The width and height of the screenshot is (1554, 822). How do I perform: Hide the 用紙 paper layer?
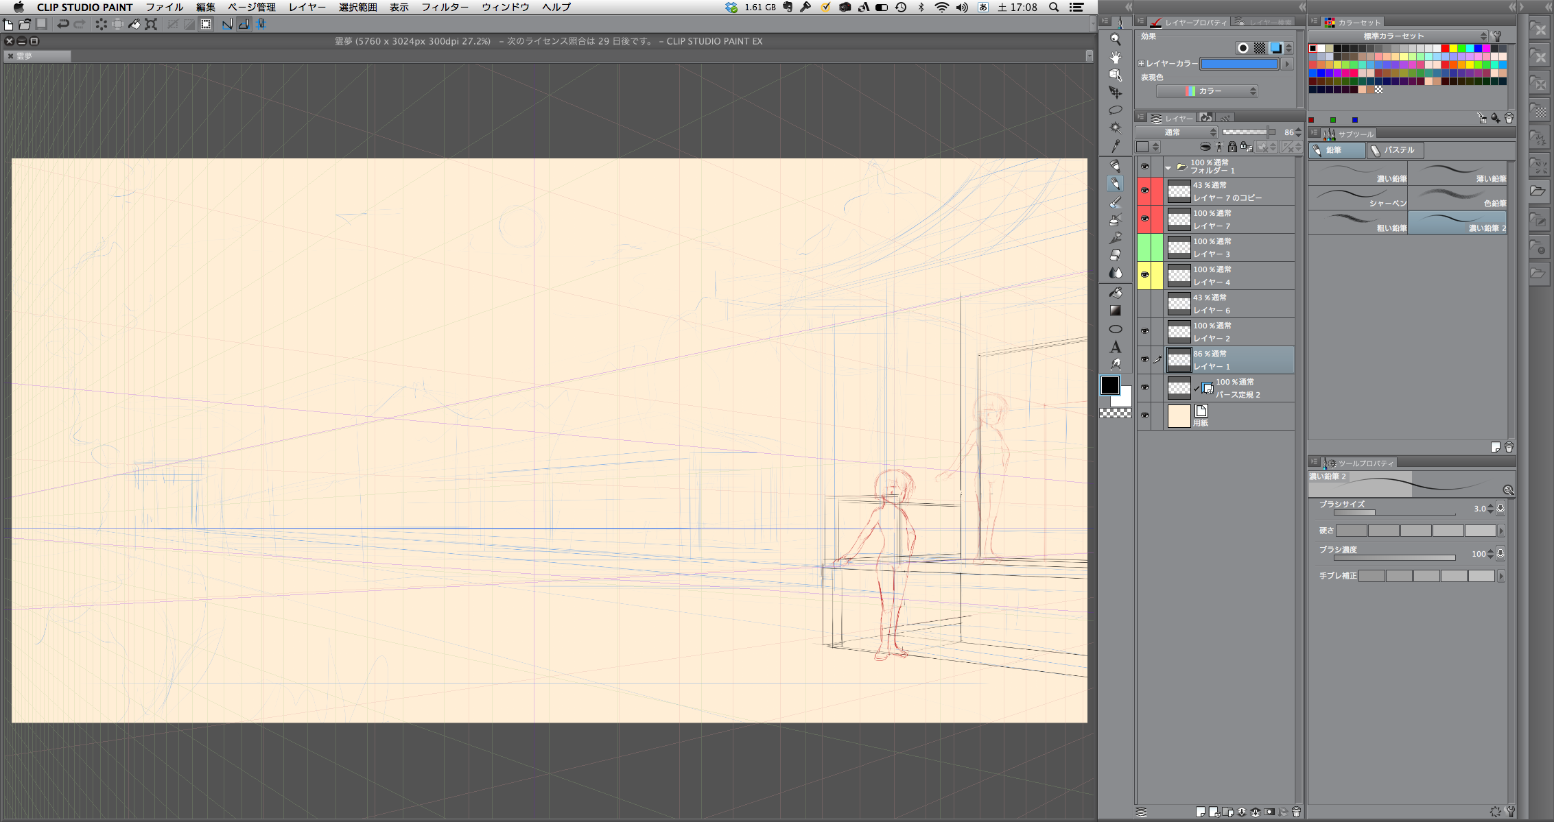coord(1144,415)
